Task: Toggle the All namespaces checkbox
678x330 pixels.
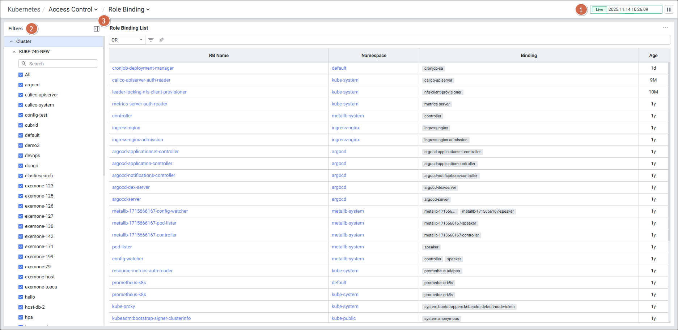Action: (21, 75)
